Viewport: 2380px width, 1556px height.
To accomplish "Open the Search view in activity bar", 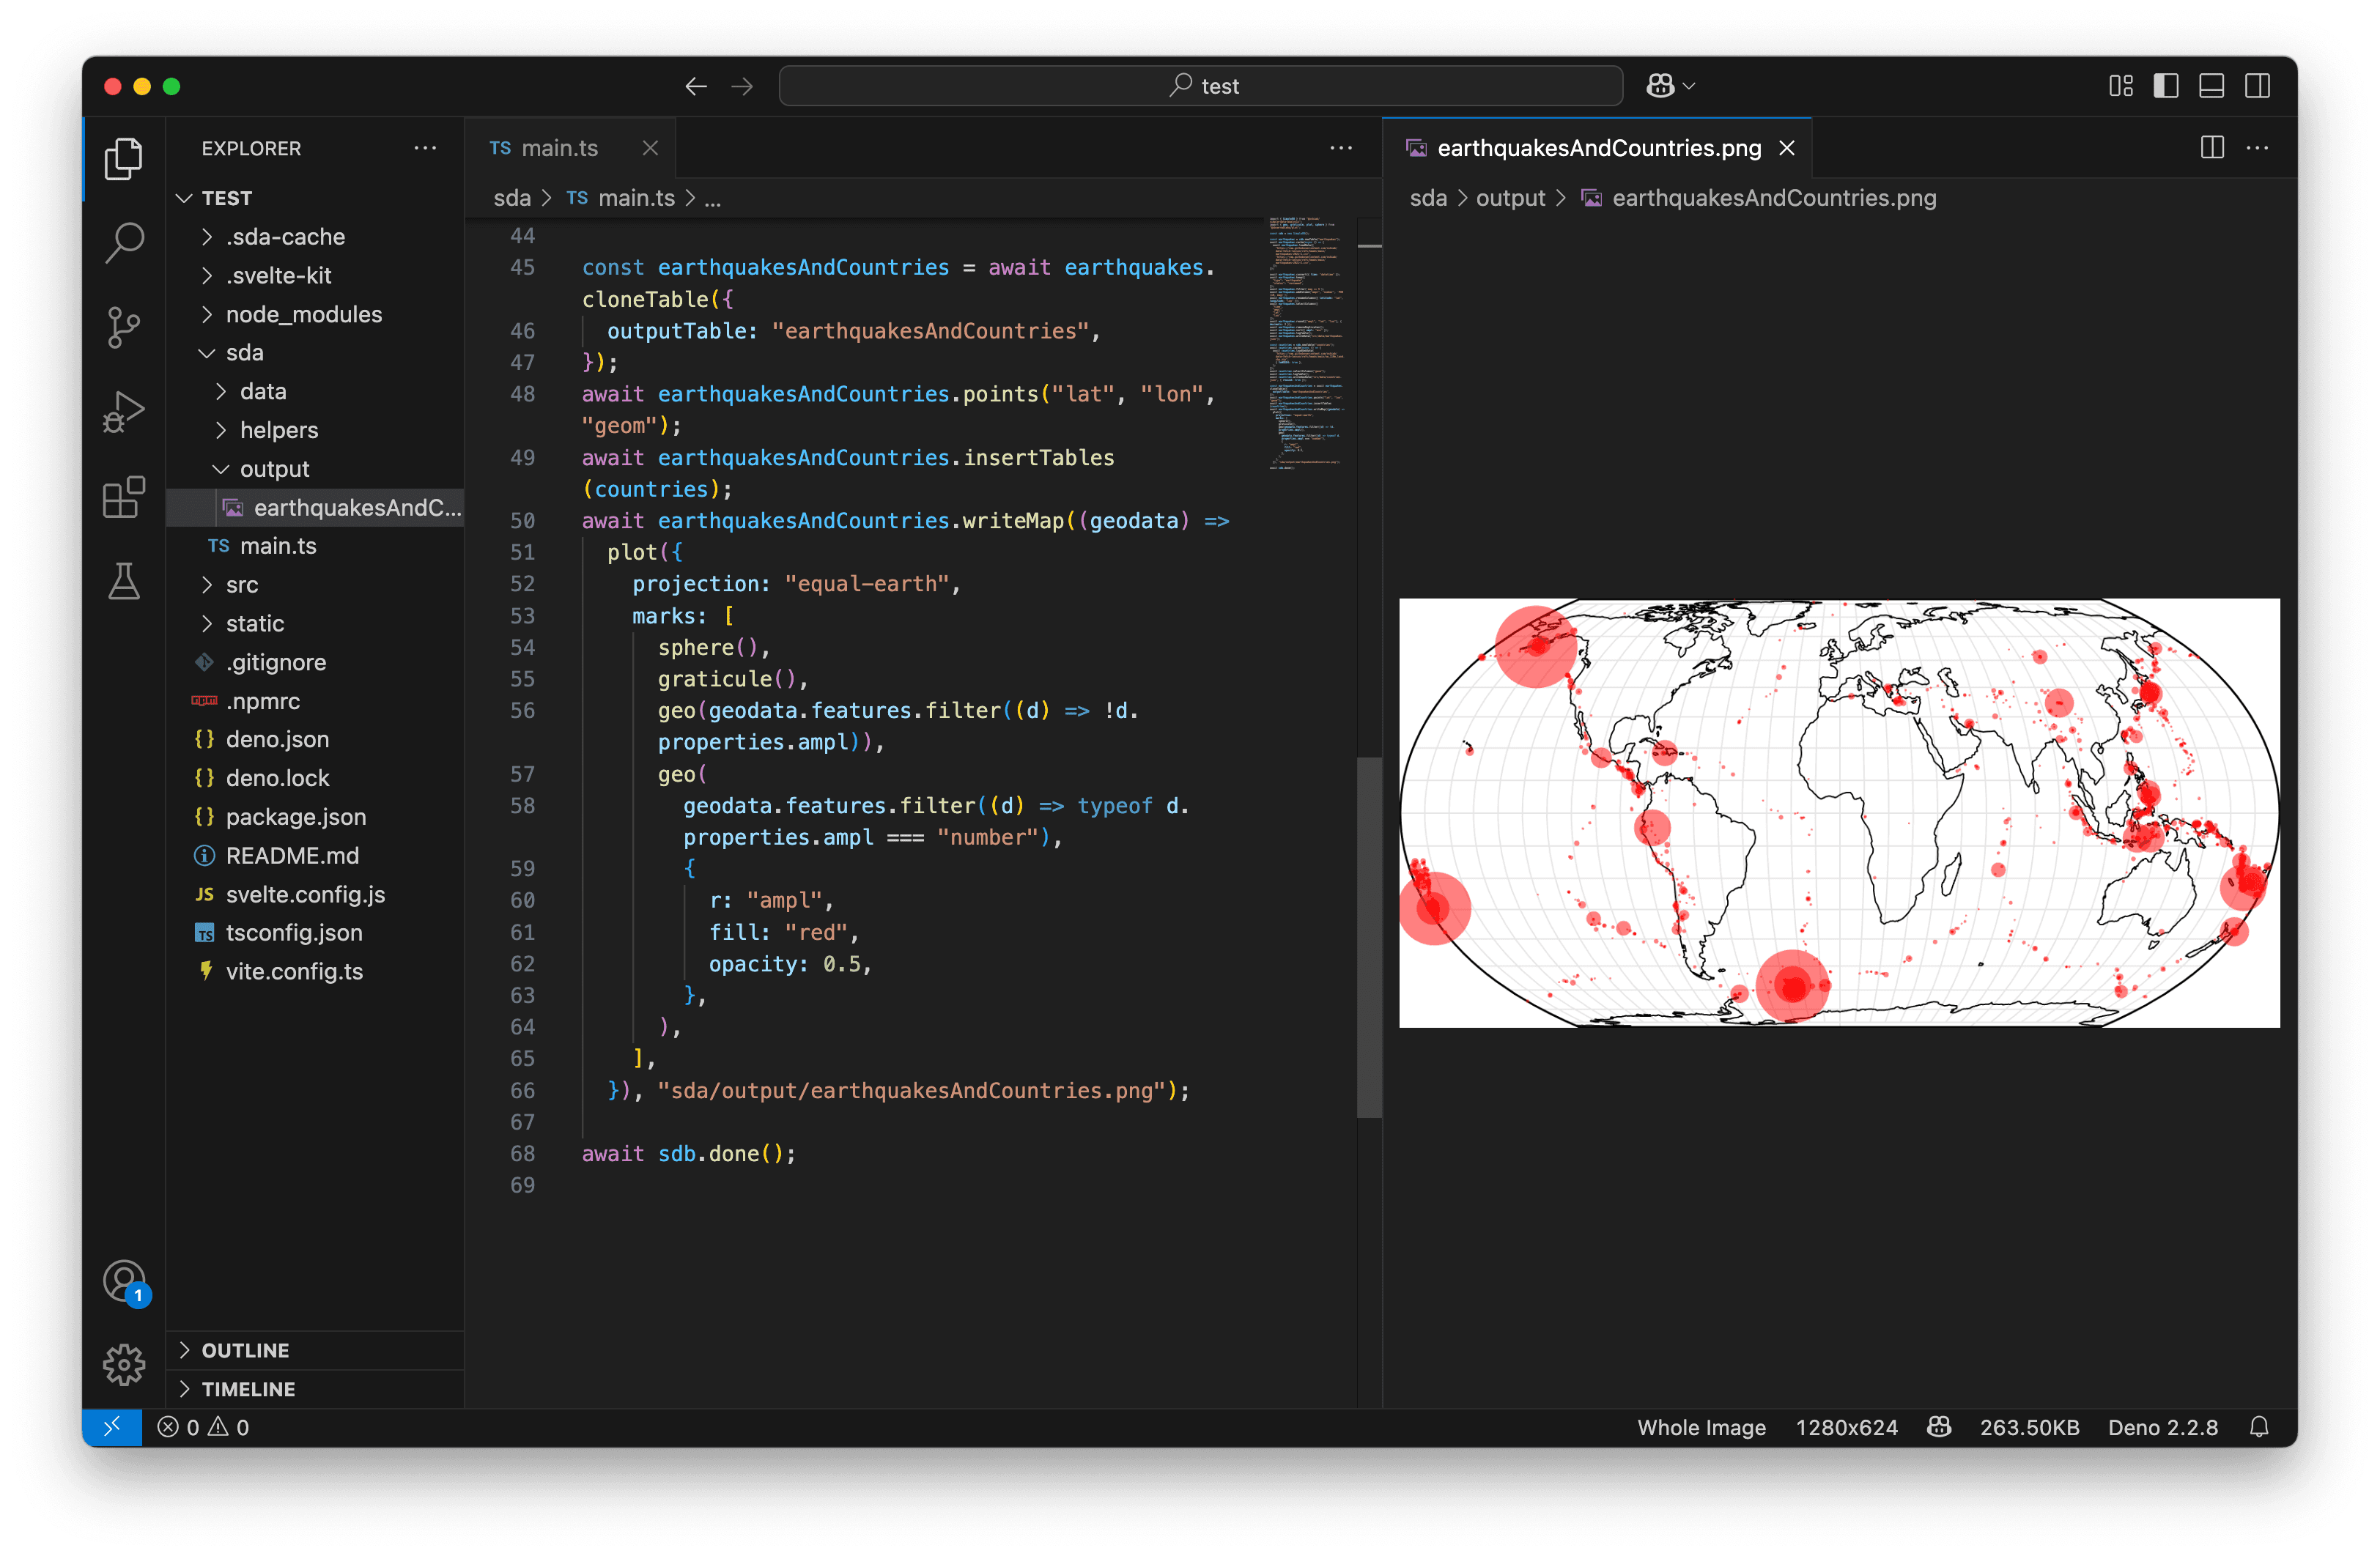I will [x=124, y=242].
